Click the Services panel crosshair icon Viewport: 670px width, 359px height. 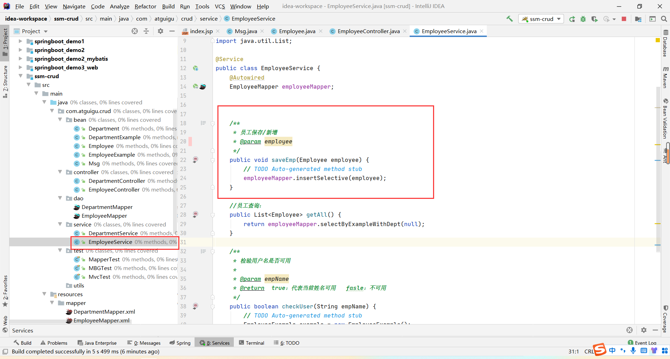point(630,330)
